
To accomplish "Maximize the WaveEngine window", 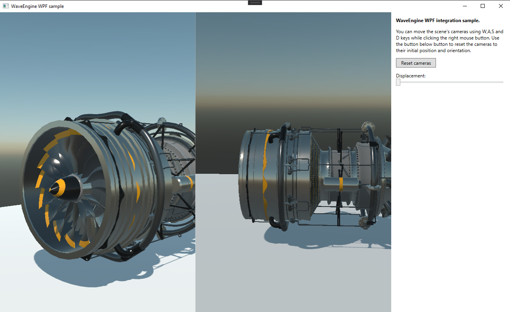I will (483, 6).
